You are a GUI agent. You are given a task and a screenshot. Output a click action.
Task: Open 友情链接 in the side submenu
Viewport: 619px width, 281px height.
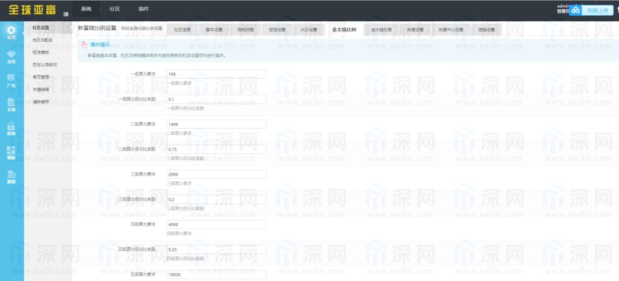41,89
